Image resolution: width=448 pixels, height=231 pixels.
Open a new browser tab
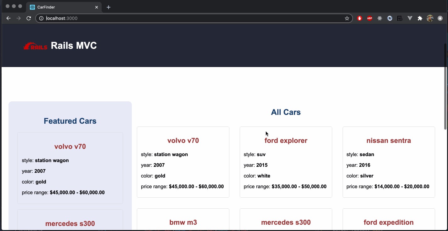(109, 7)
